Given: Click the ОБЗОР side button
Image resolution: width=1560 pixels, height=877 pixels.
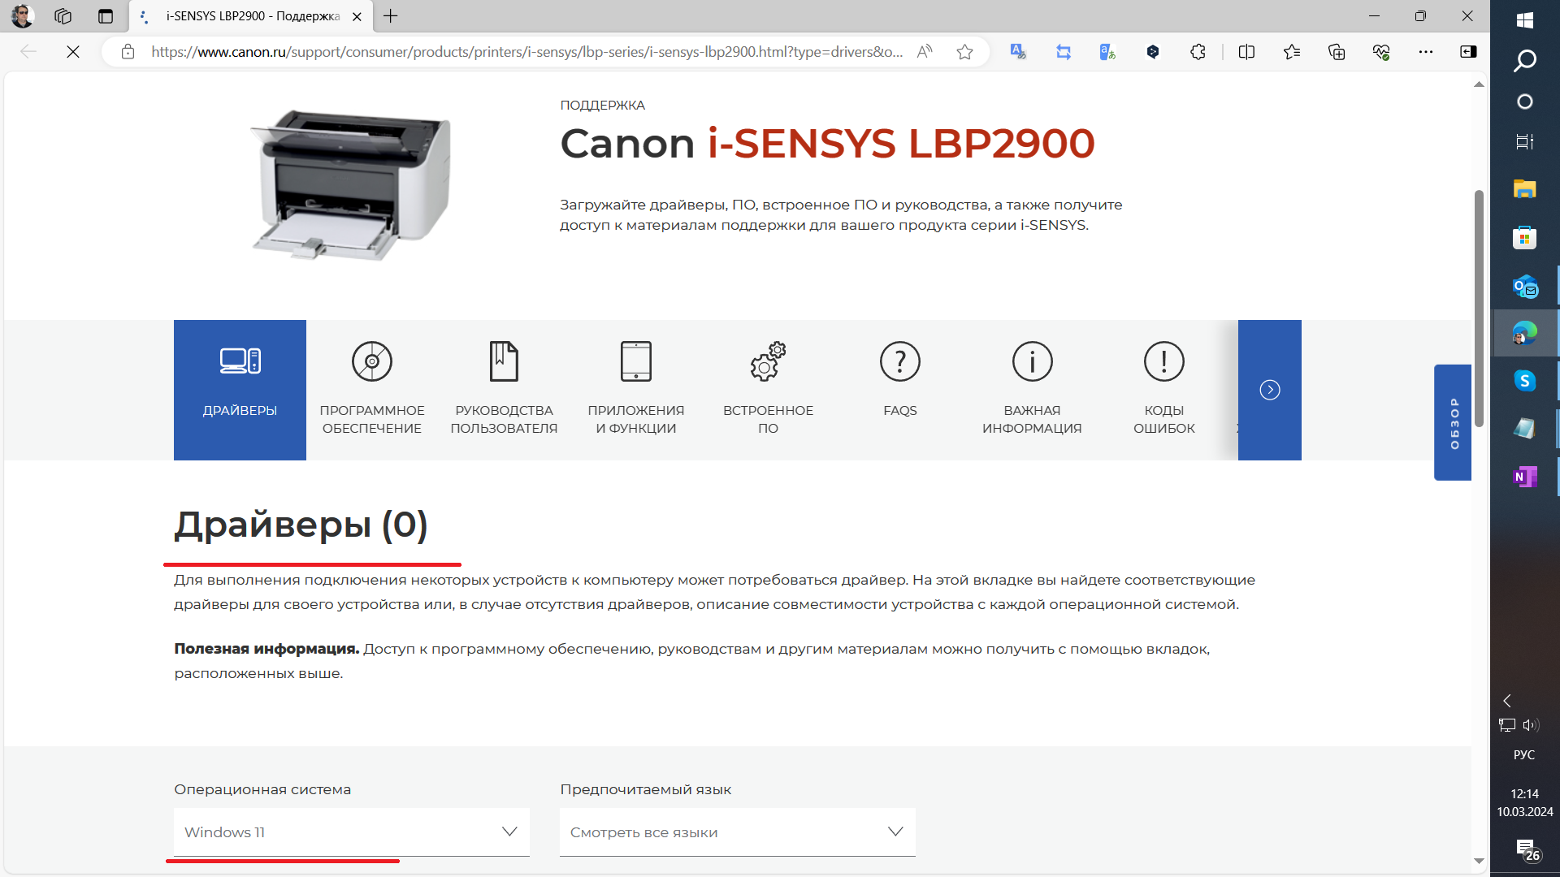Looking at the screenshot, I should click(1453, 422).
